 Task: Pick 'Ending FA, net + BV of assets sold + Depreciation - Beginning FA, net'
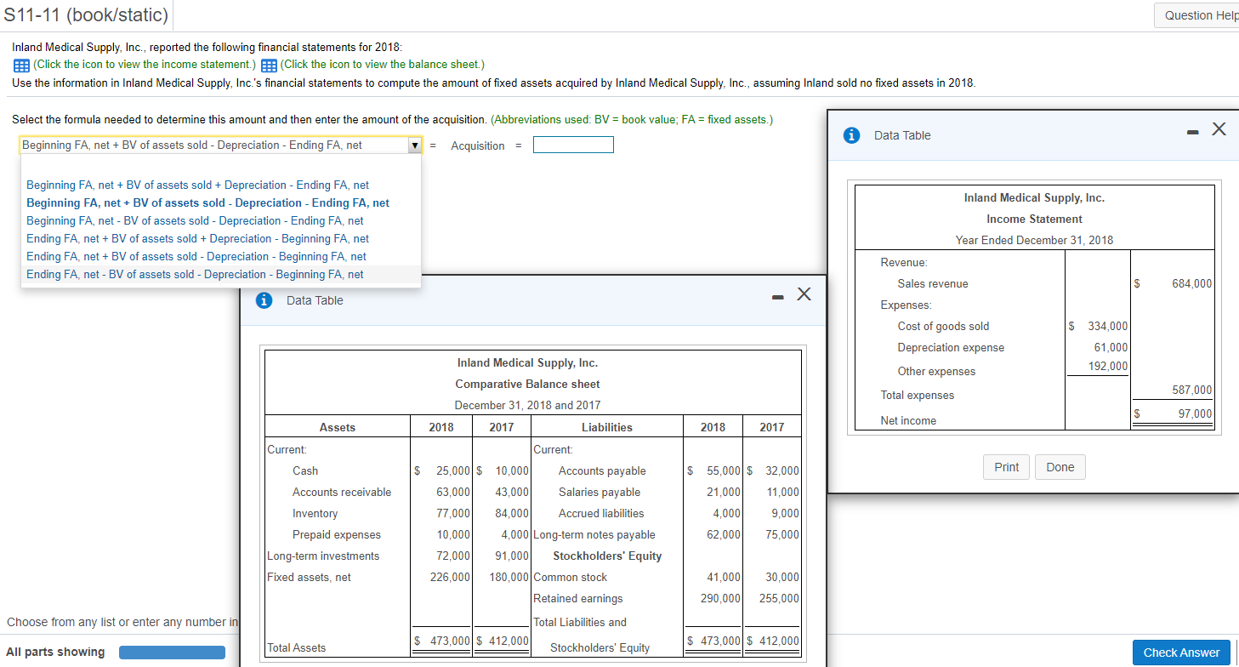point(198,238)
